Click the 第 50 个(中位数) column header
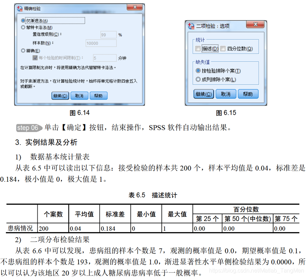The image size is (307, 277). (248, 219)
